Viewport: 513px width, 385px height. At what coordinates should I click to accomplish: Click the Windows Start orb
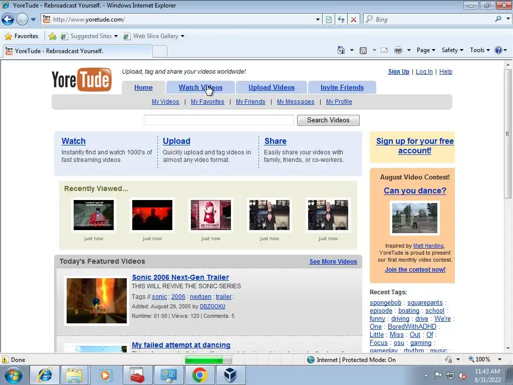point(13,375)
